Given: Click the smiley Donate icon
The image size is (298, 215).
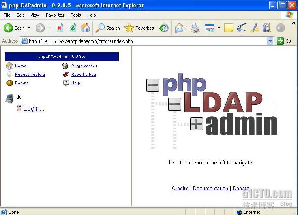Looking at the screenshot, I should tap(9, 83).
